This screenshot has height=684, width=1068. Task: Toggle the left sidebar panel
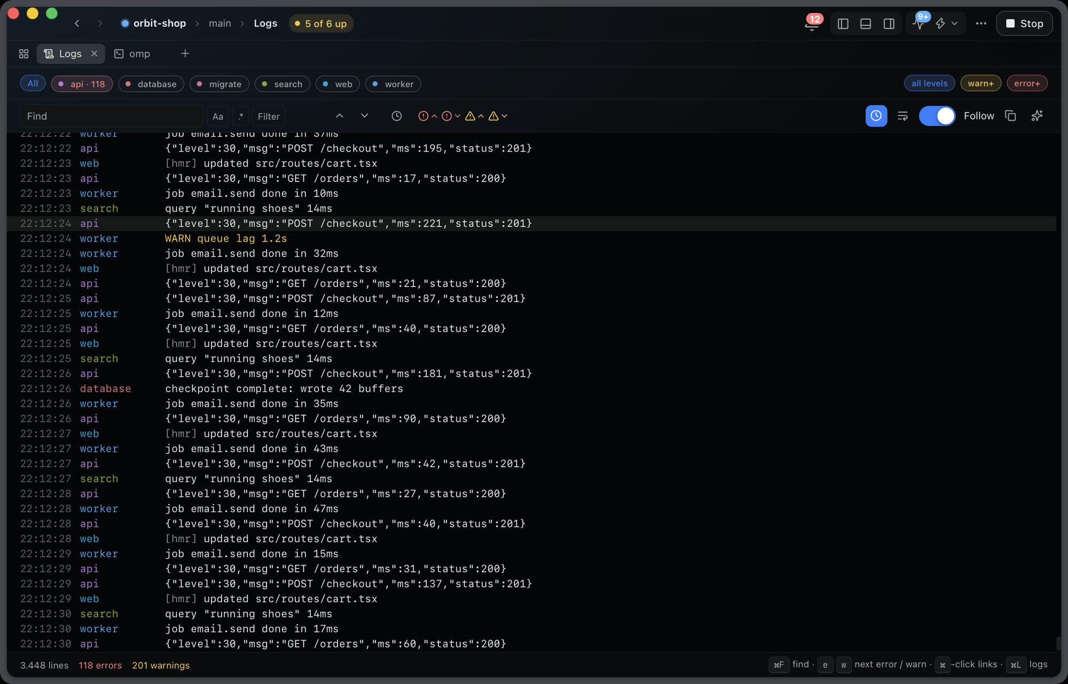pos(843,23)
